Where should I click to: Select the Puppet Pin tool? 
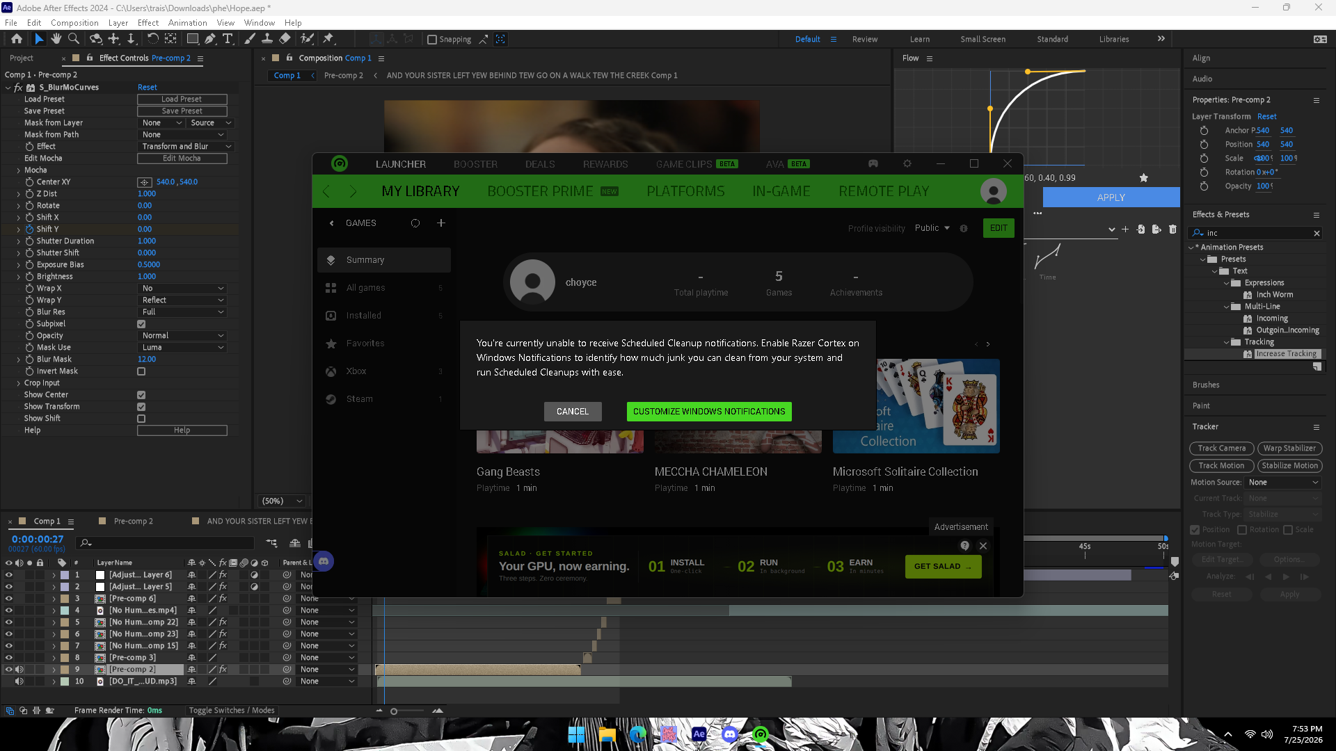tap(328, 39)
